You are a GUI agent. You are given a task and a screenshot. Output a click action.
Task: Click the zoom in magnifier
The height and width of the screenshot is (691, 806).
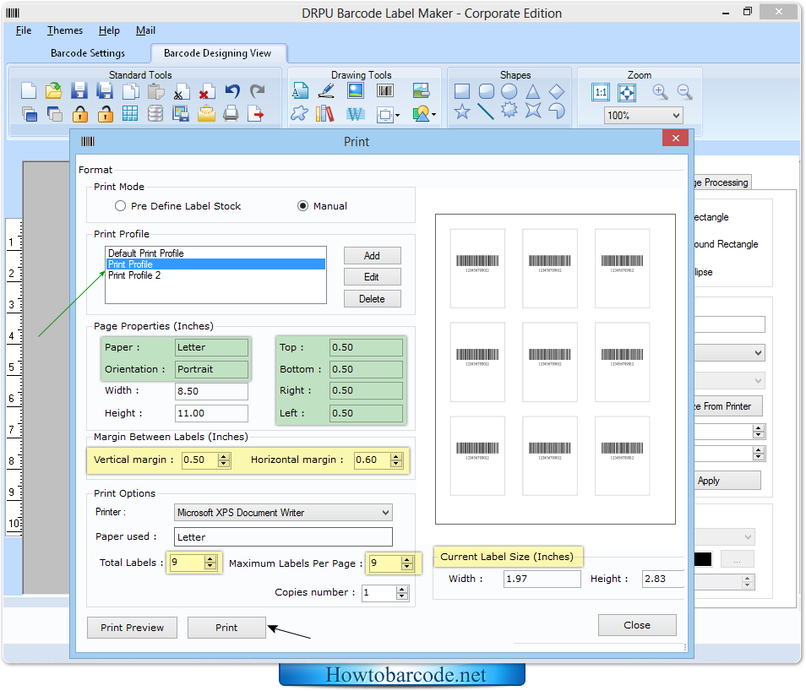[x=660, y=92]
